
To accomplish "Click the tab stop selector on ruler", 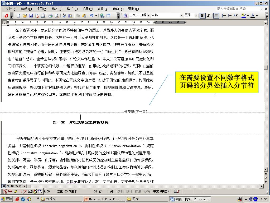I will [4, 22].
